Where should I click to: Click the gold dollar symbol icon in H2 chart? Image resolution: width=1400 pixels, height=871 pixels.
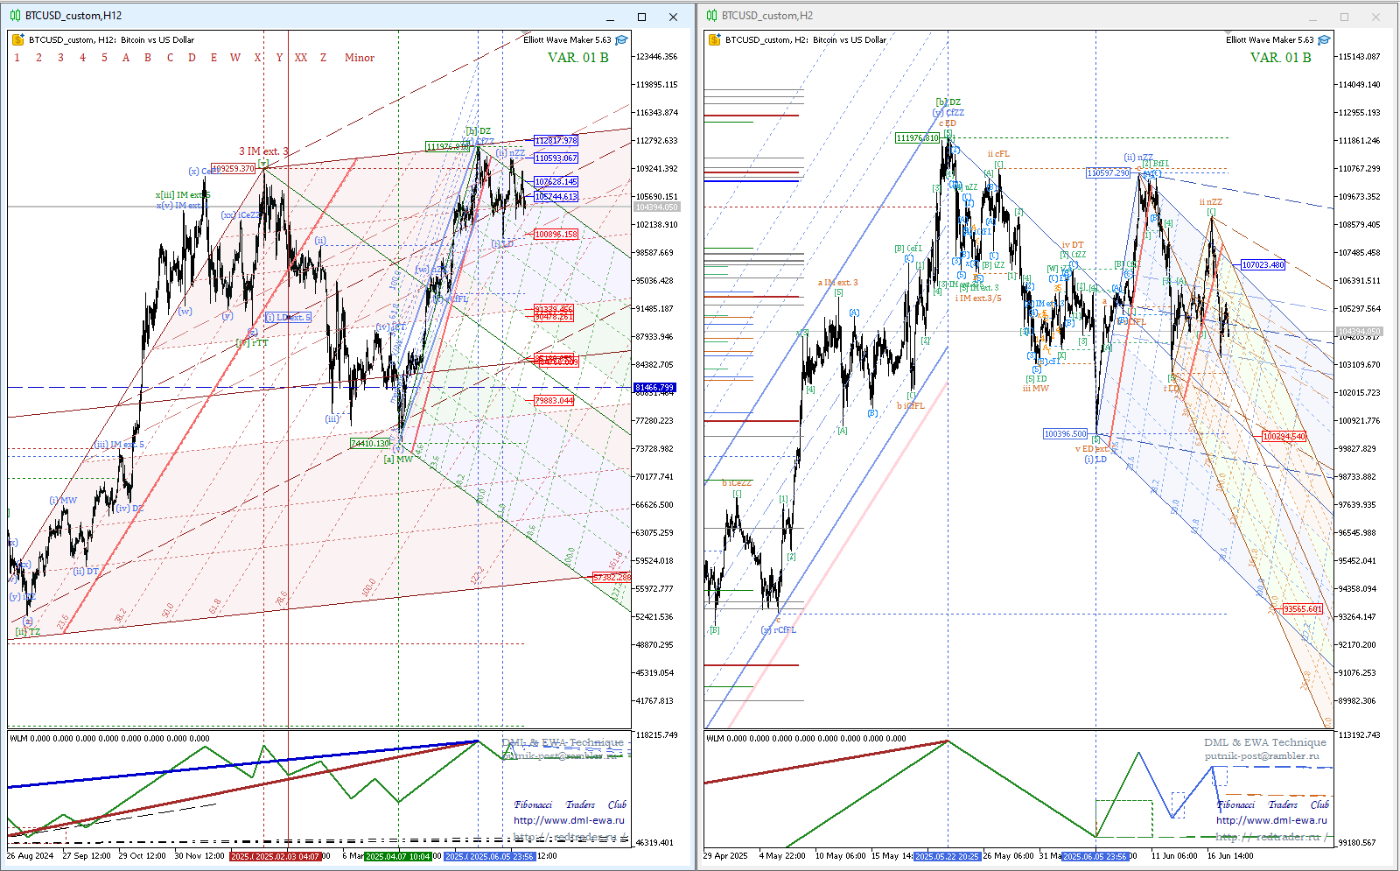pyautogui.click(x=714, y=39)
